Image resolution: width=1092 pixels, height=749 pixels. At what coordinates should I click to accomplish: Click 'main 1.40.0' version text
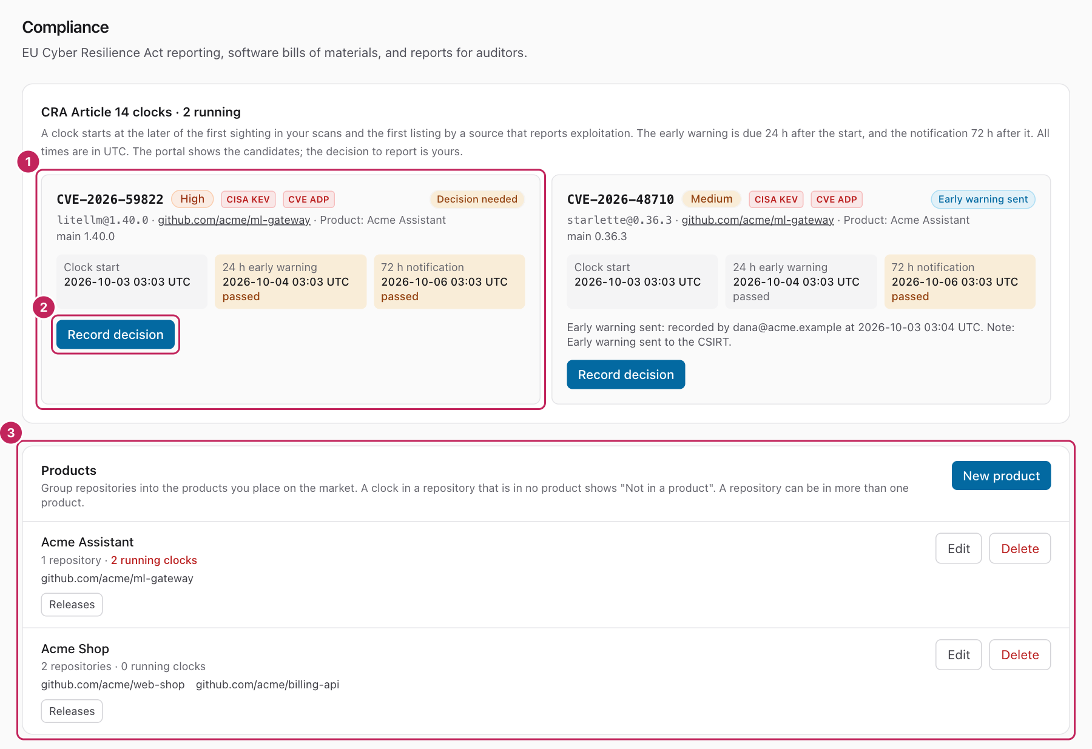tap(86, 237)
